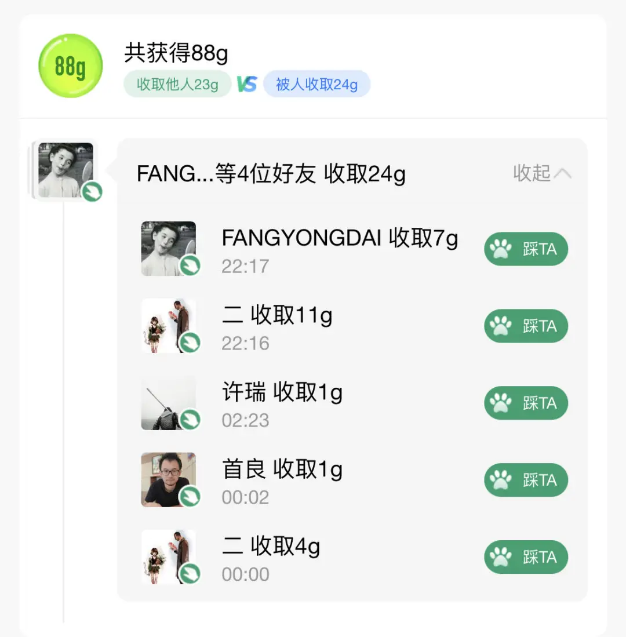Open 许瑞's avatar picture
The width and height of the screenshot is (626, 637).
click(x=168, y=402)
